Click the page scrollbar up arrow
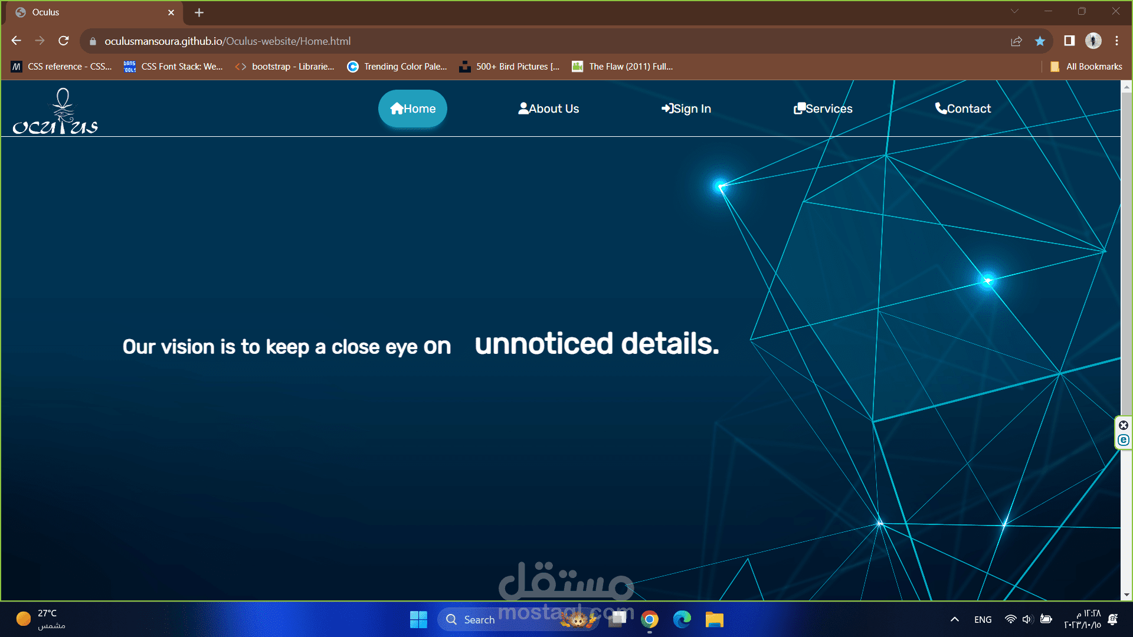Image resolution: width=1133 pixels, height=637 pixels. (x=1127, y=87)
